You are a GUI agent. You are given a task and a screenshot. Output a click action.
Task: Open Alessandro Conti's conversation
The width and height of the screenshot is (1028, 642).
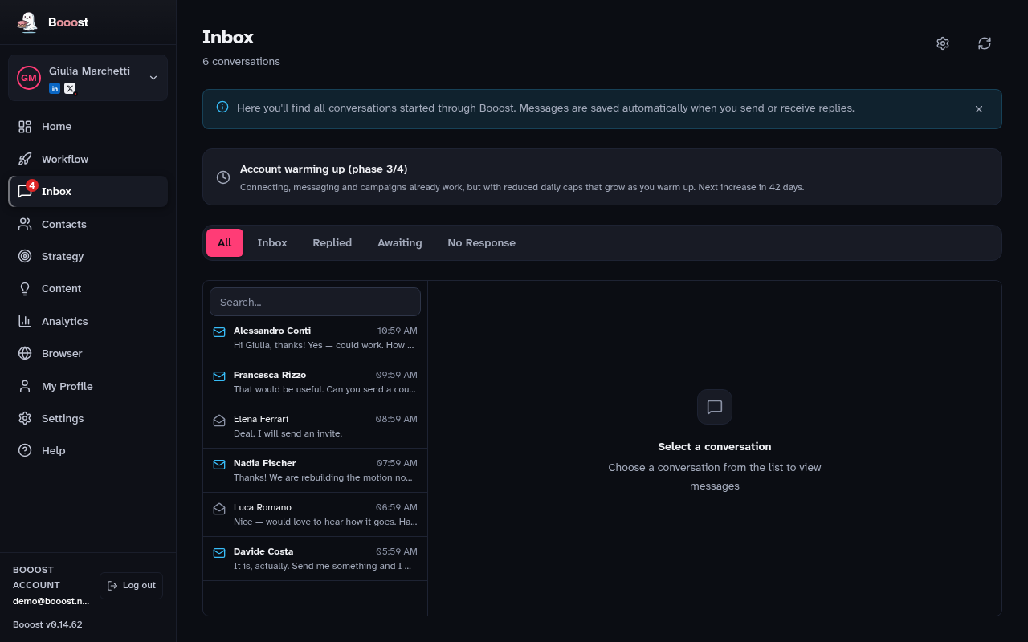(x=315, y=338)
